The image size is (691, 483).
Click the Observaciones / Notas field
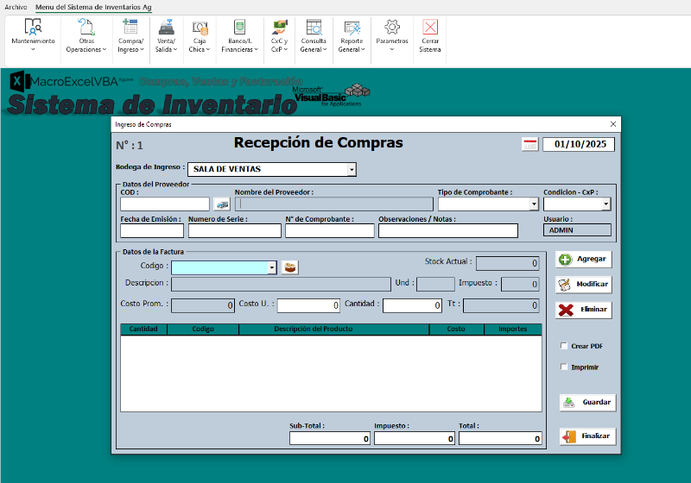pos(448,231)
